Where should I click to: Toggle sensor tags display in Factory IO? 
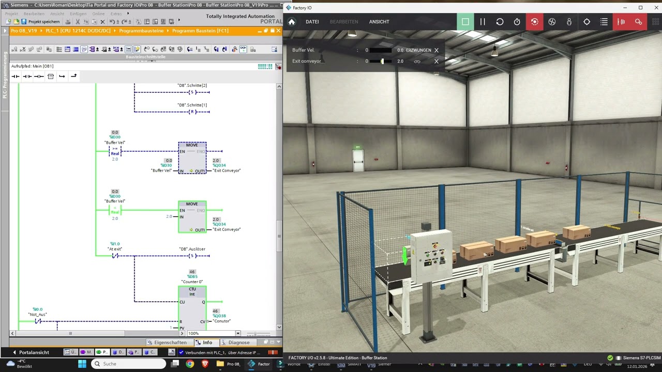[621, 22]
